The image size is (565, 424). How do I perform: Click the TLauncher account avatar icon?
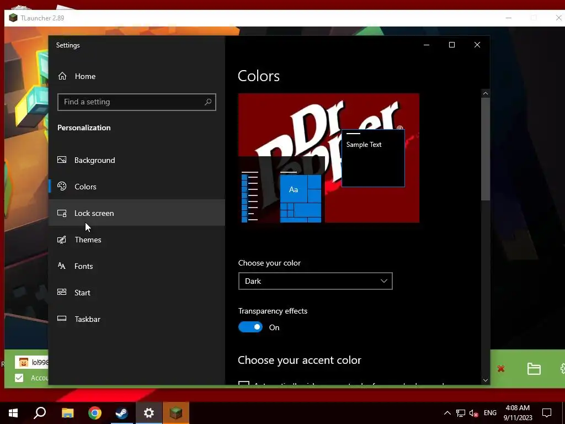click(x=24, y=362)
